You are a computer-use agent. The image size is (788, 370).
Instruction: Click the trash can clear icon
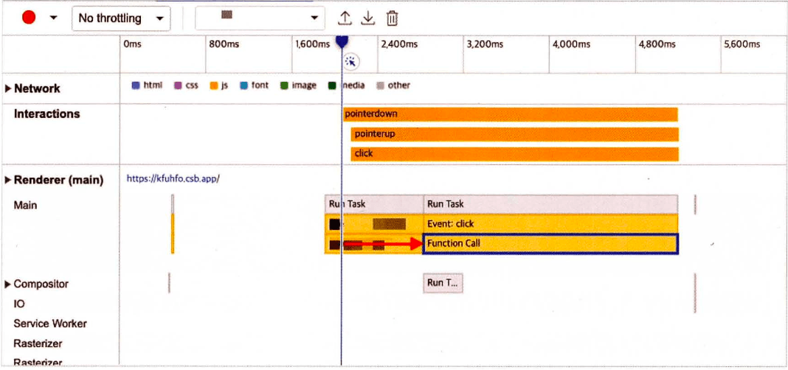[x=393, y=18]
